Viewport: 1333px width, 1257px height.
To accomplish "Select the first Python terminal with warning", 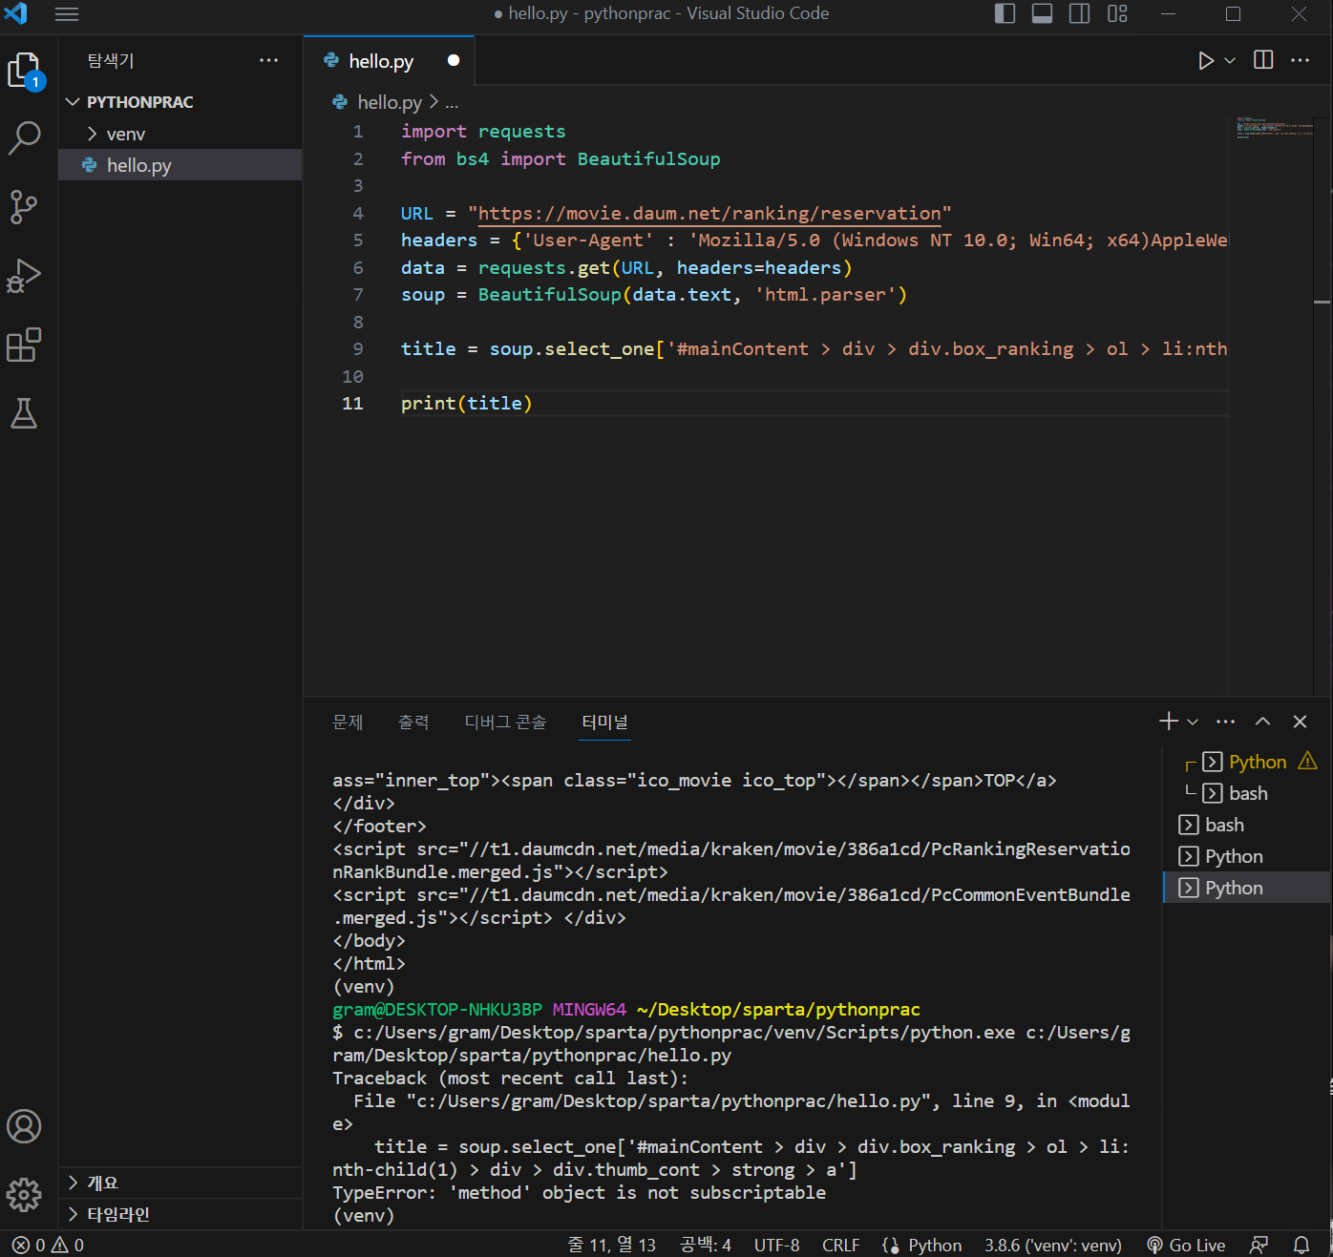I will [x=1246, y=762].
